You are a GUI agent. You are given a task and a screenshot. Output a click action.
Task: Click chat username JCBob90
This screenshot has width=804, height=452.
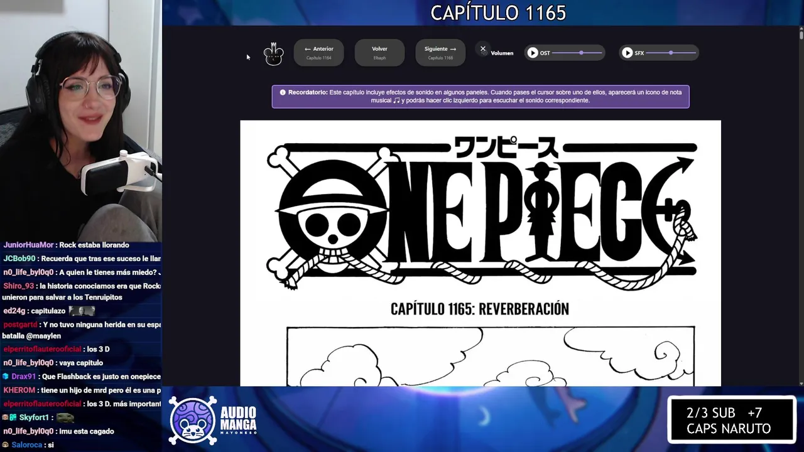click(x=19, y=259)
